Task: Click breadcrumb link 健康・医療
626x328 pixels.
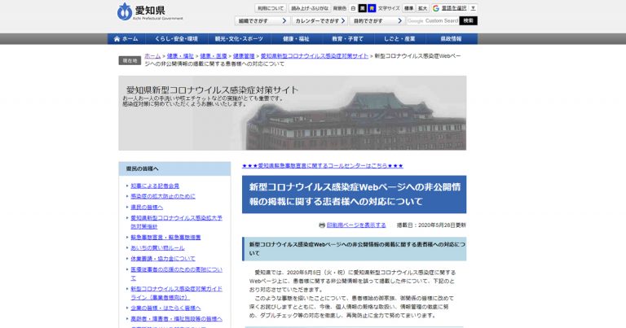Action: click(214, 56)
